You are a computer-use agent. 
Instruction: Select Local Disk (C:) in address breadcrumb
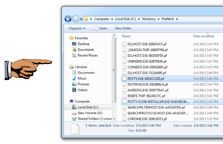coord(126,19)
